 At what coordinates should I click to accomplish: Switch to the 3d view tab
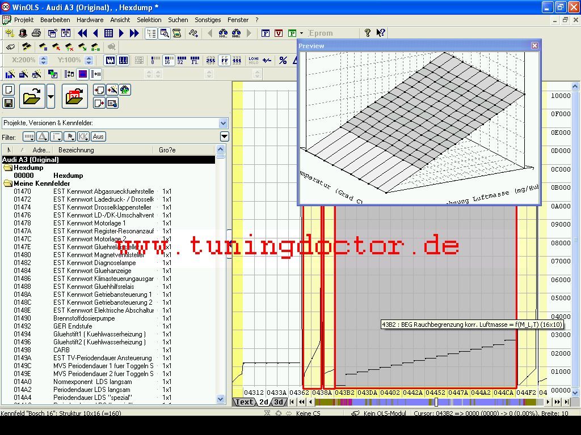pos(279,402)
